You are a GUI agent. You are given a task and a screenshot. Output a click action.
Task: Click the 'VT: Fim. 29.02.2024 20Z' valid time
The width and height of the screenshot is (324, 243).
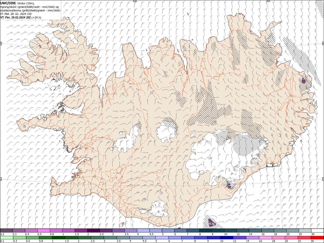click(16, 17)
